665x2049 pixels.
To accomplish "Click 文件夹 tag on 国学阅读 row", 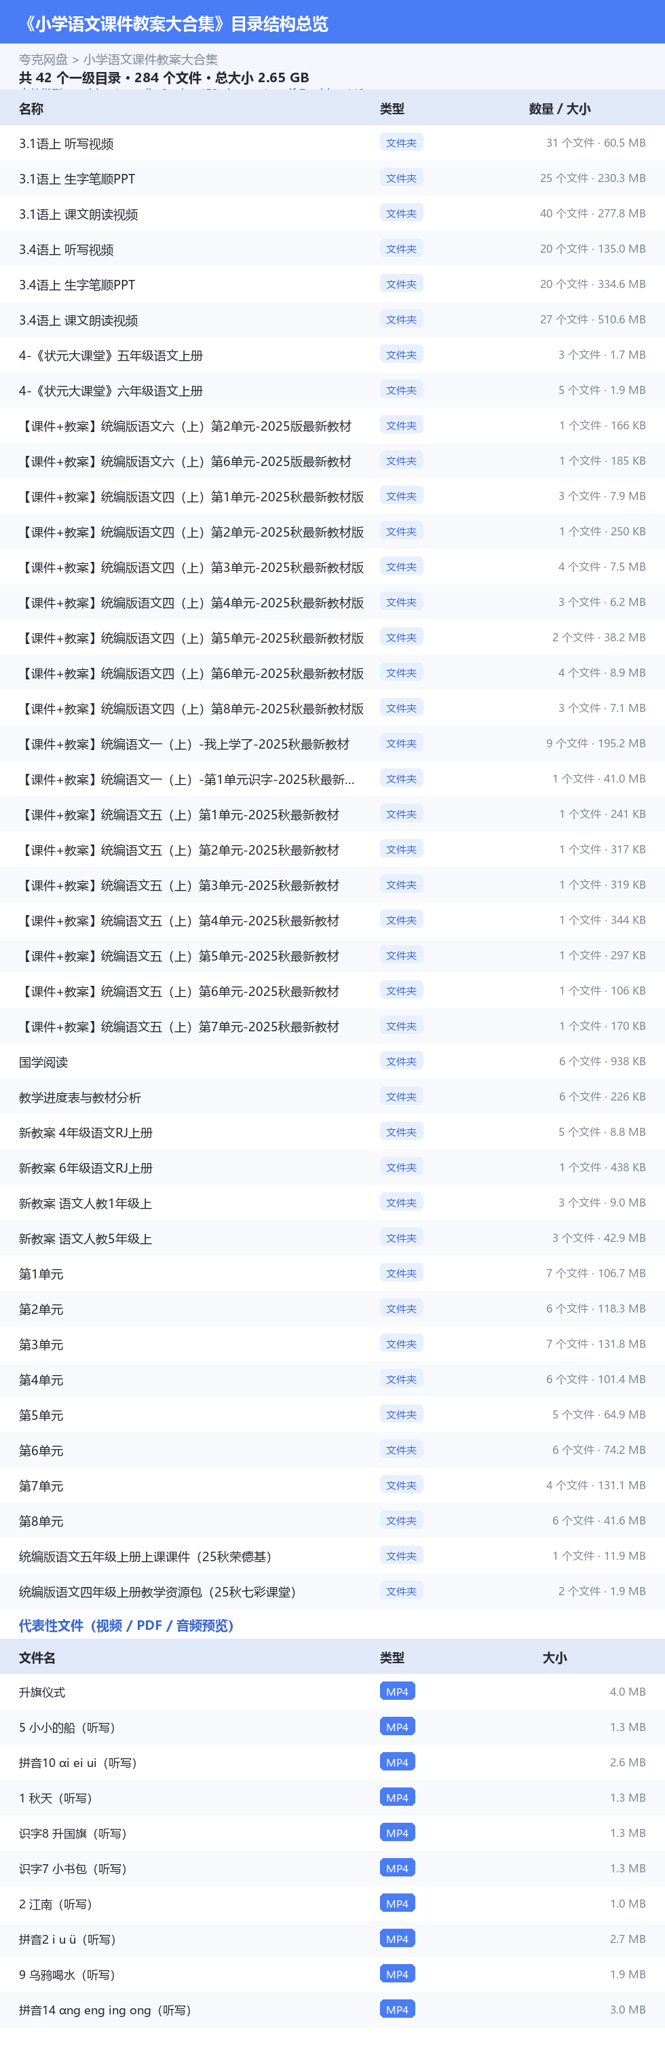I will tap(401, 1061).
